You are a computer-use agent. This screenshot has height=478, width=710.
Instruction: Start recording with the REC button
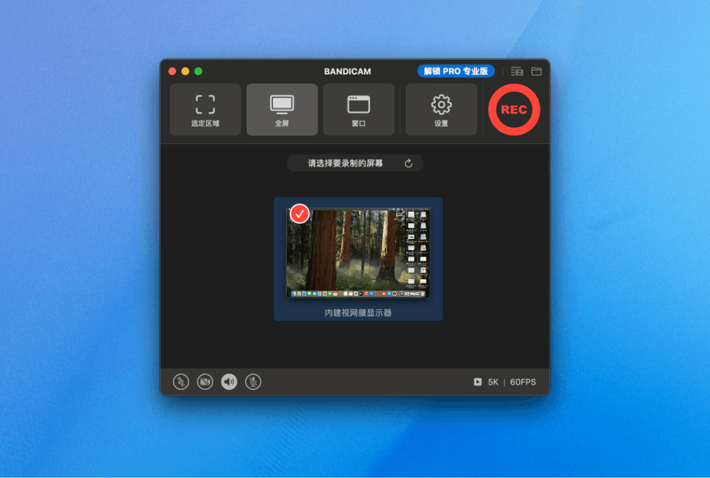click(x=514, y=110)
